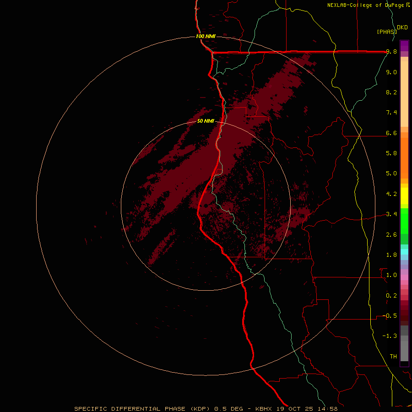Pick the peach swatch in the color scale
The height and width of the screenshot is (412, 412).
coord(404,94)
